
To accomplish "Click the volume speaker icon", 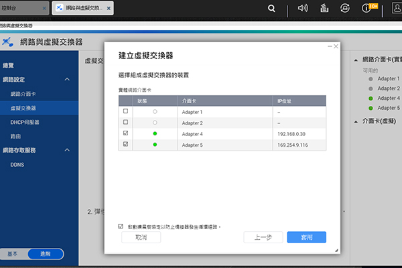I will pyautogui.click(x=303, y=8).
